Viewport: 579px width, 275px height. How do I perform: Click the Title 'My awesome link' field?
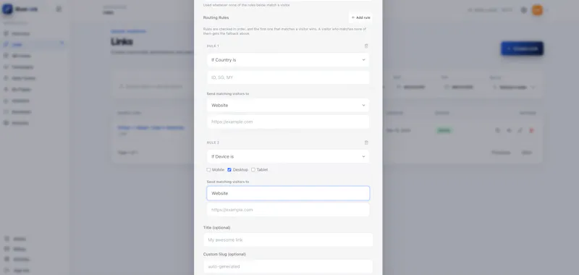288,240
